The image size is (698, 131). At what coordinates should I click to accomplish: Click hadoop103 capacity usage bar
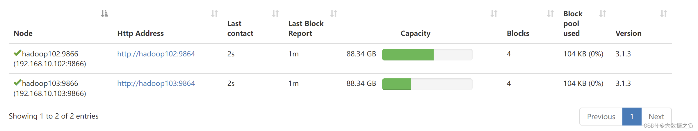[x=427, y=84]
